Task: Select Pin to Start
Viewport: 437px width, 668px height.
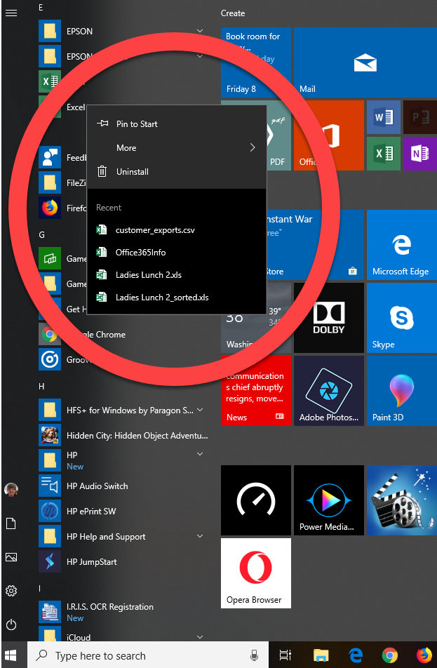Action: 176,124
